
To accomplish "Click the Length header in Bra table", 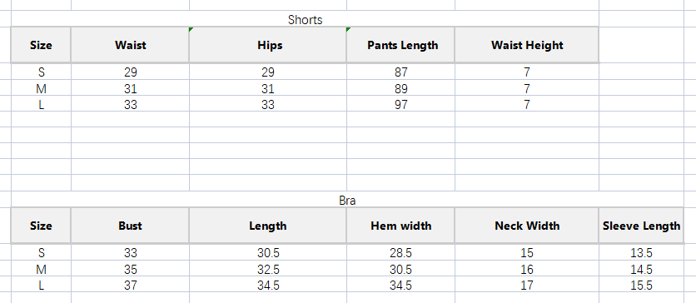I will [267, 226].
